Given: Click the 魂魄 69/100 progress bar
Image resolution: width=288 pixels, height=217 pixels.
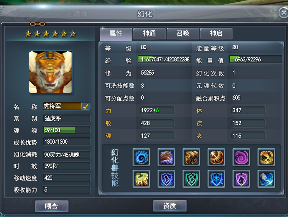Looking at the screenshot, I should 66,130.
